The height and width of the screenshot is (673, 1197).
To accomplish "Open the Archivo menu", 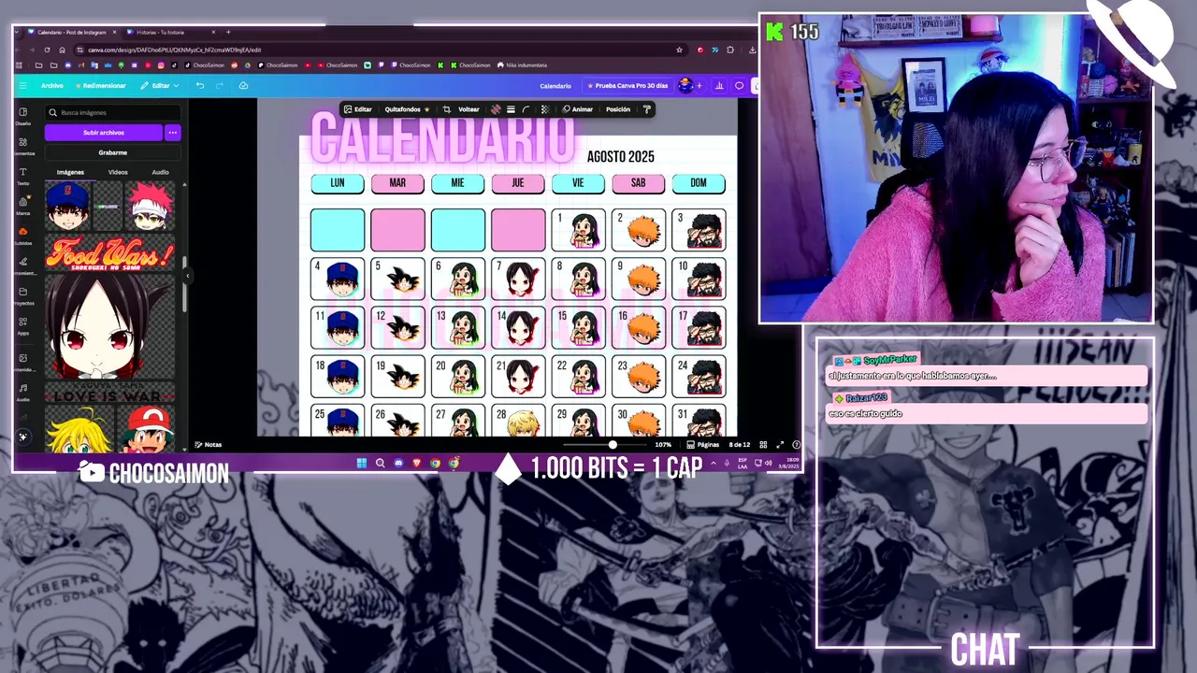I will [x=52, y=85].
